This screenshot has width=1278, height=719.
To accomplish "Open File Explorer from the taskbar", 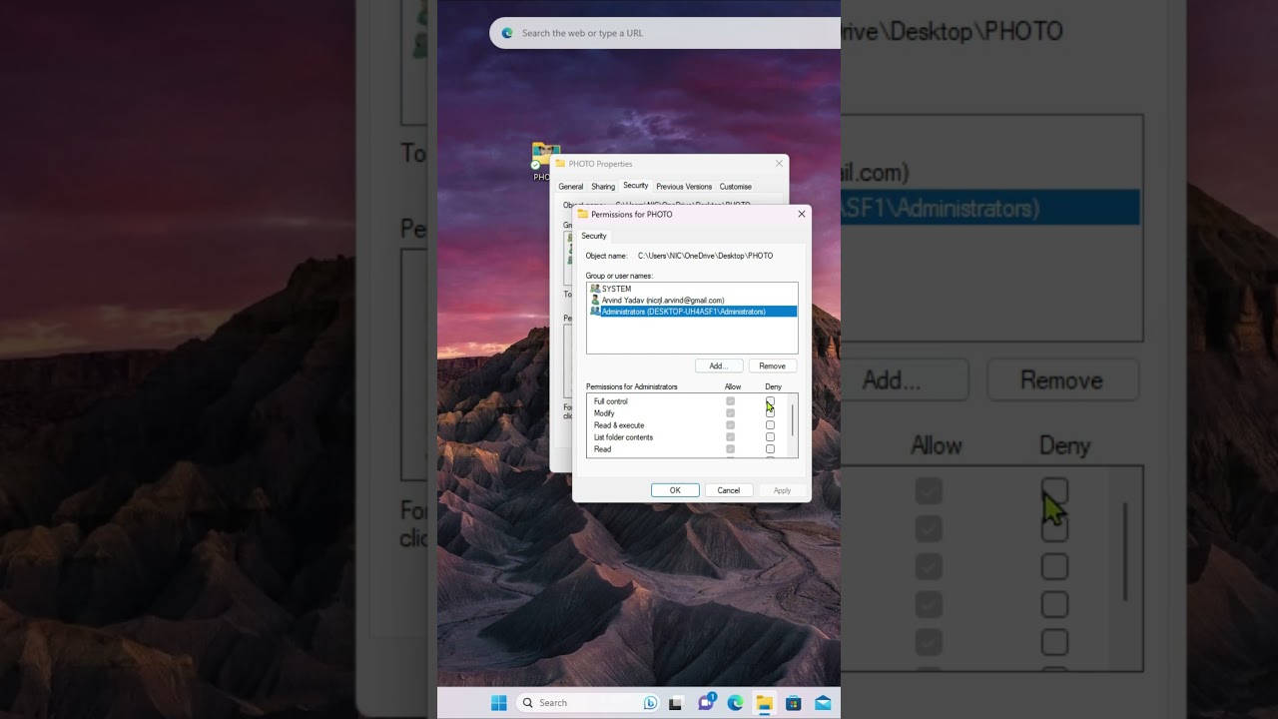I will pyautogui.click(x=764, y=703).
